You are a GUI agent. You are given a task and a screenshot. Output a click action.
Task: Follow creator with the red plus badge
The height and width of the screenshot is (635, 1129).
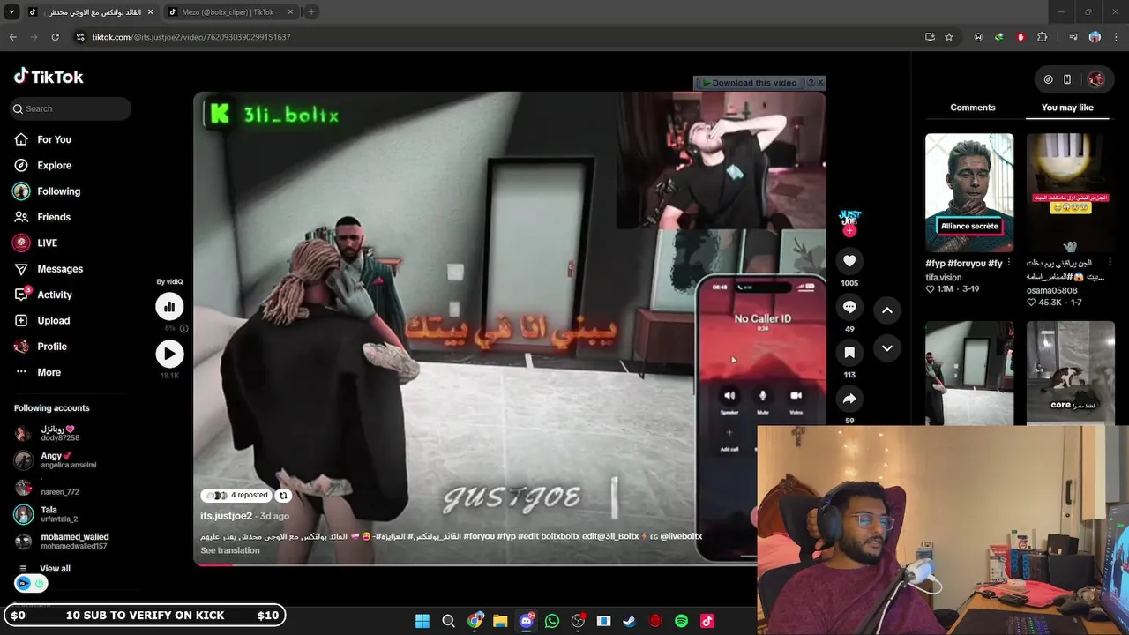tap(849, 231)
